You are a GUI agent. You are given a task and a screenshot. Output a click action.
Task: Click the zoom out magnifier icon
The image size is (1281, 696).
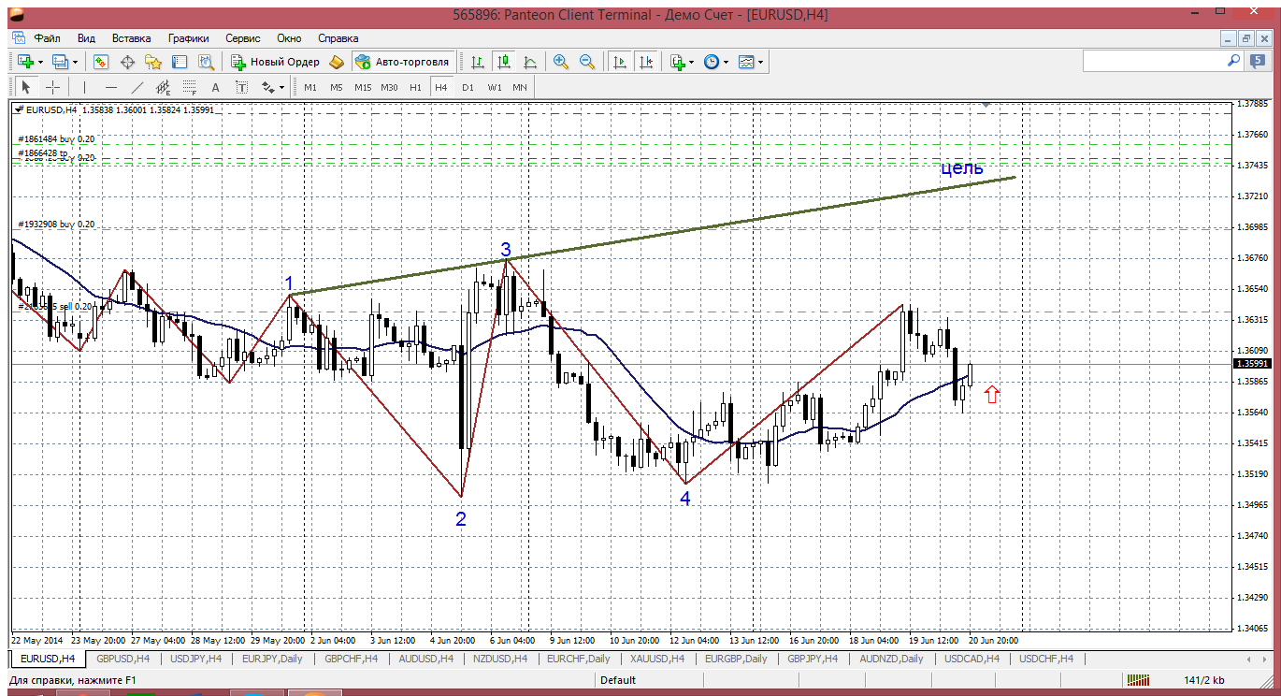pyautogui.click(x=587, y=62)
